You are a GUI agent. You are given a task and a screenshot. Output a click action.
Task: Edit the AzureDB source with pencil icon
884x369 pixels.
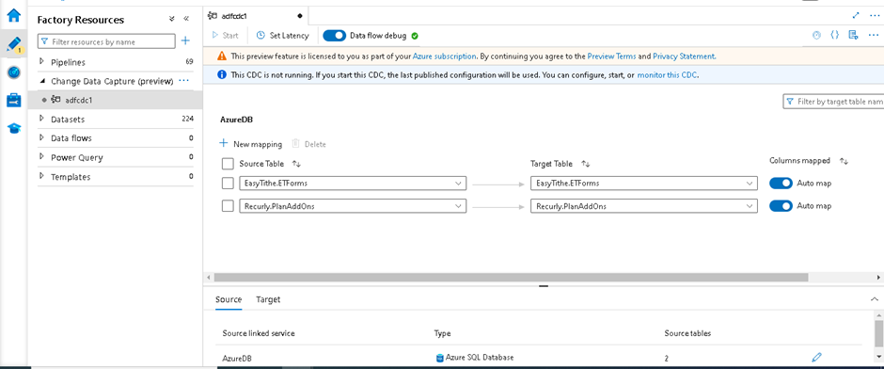pyautogui.click(x=816, y=357)
